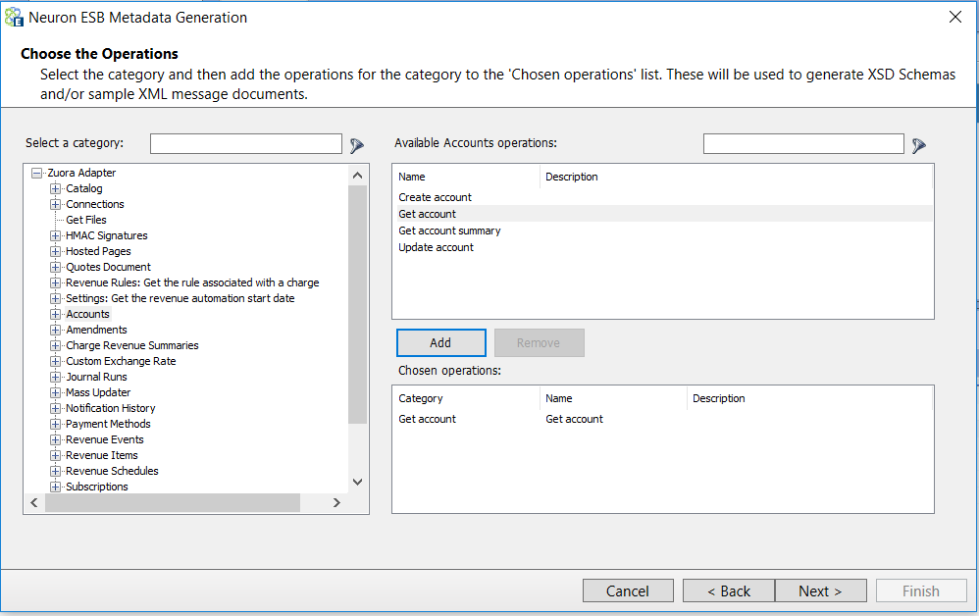Select Charge Revenue Summaries category
The width and height of the screenshot is (979, 616).
coord(132,345)
